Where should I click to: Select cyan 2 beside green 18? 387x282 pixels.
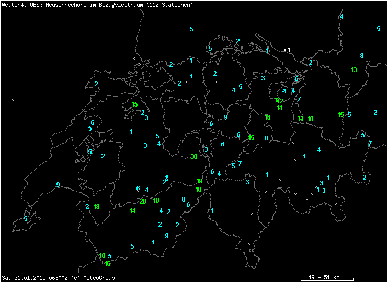point(87,207)
